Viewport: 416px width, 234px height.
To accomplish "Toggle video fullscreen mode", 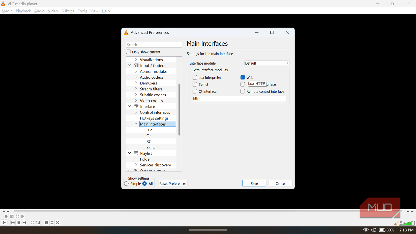I will click(33, 222).
